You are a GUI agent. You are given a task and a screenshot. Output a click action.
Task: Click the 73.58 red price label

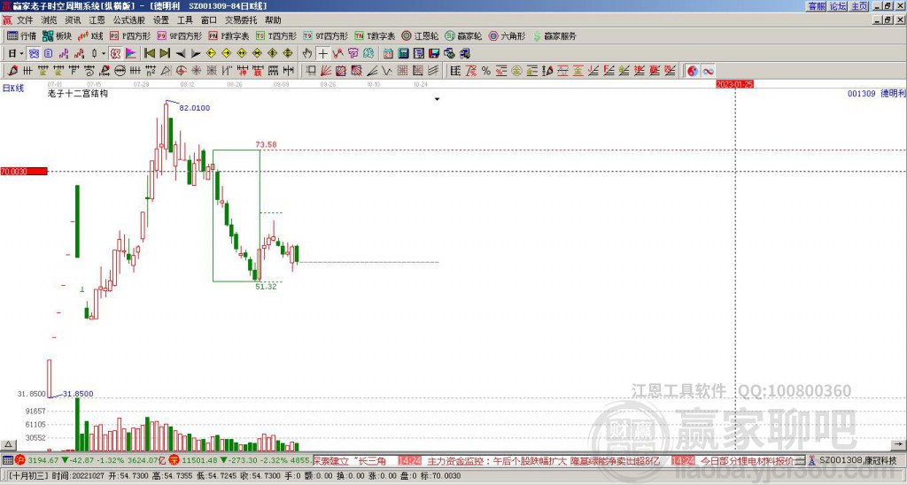point(266,144)
